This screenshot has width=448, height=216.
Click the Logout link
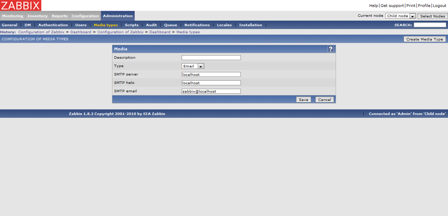tap(440, 6)
